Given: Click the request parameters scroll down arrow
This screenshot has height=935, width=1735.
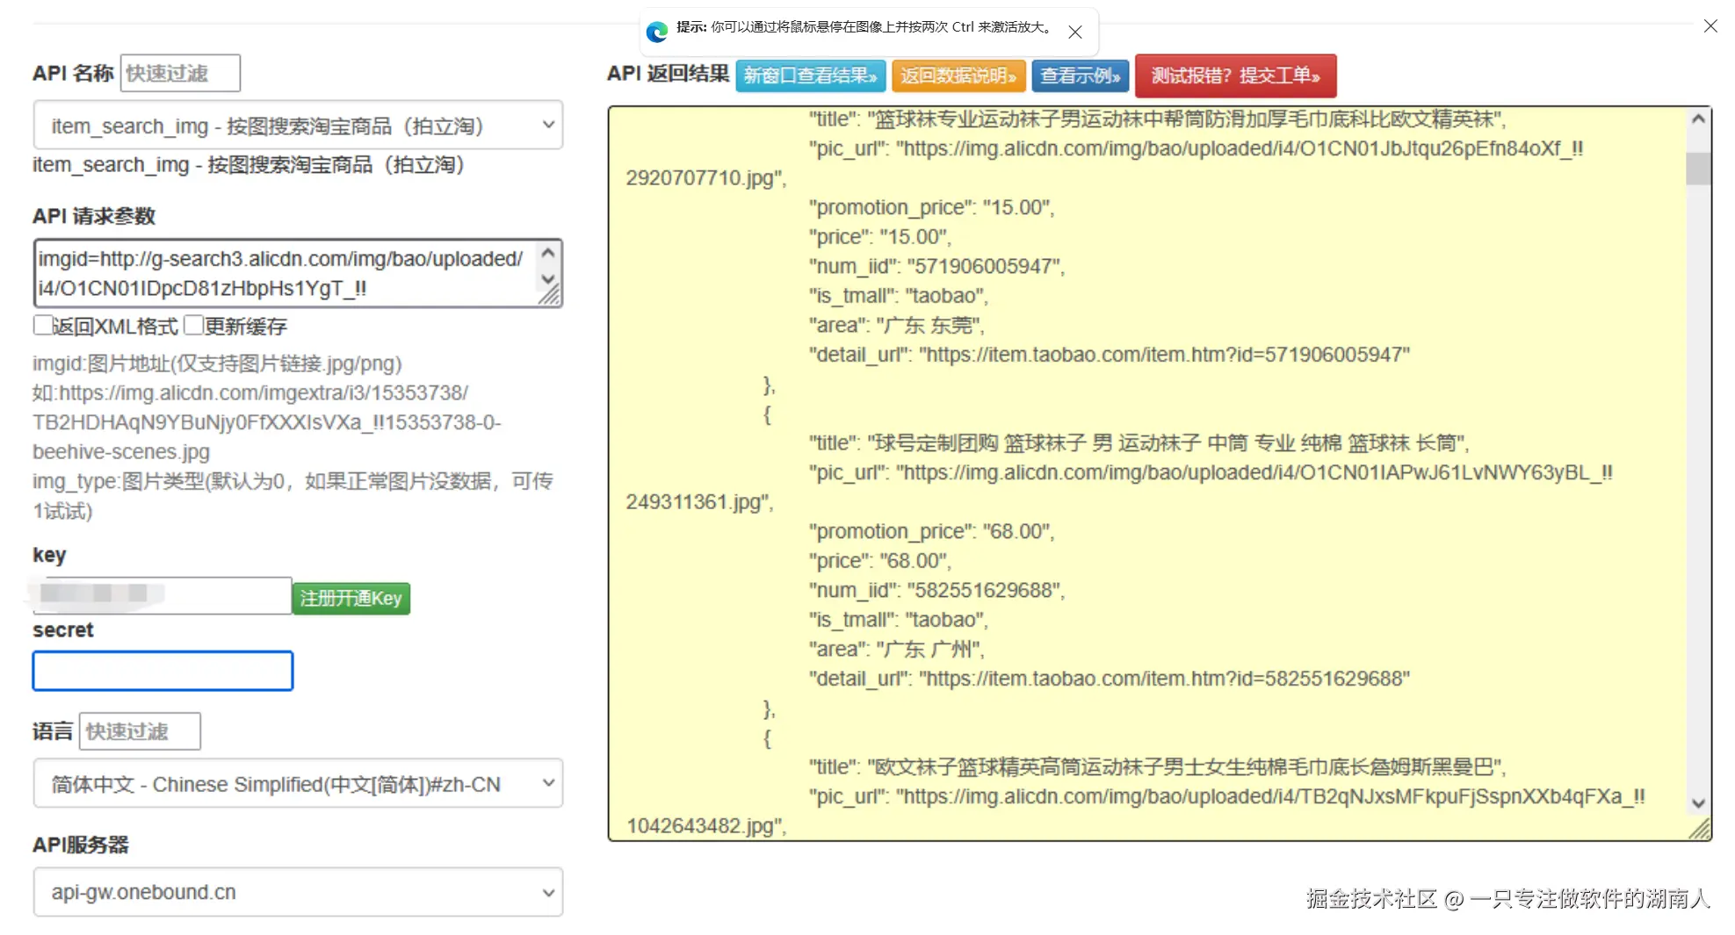Looking at the screenshot, I should tap(549, 279).
